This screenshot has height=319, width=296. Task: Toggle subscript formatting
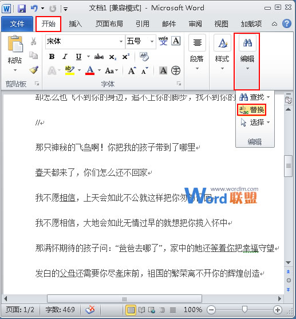pyautogui.click(x=112, y=57)
